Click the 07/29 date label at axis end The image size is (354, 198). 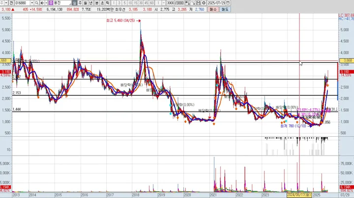[x=345, y=195]
